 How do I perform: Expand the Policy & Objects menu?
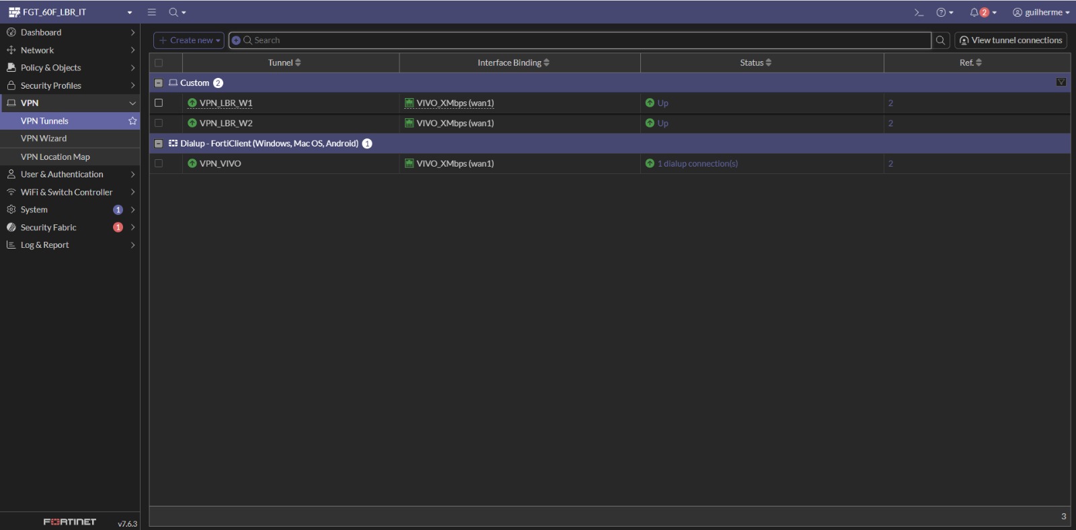[51, 68]
